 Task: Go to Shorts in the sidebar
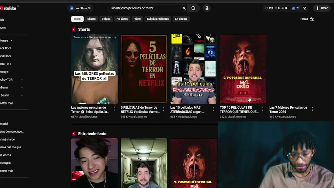pos(3,28)
